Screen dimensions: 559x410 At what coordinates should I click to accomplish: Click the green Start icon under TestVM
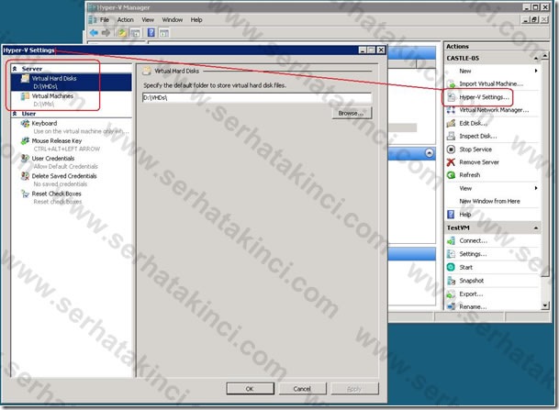pos(451,267)
